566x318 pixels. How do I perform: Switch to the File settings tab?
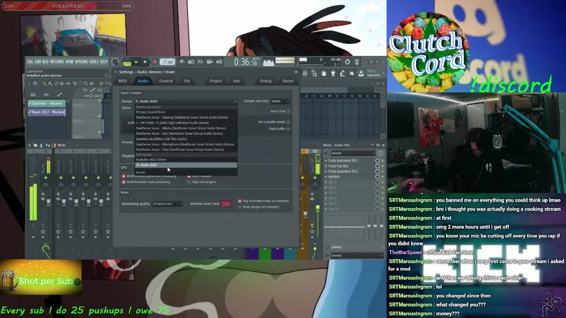click(187, 81)
